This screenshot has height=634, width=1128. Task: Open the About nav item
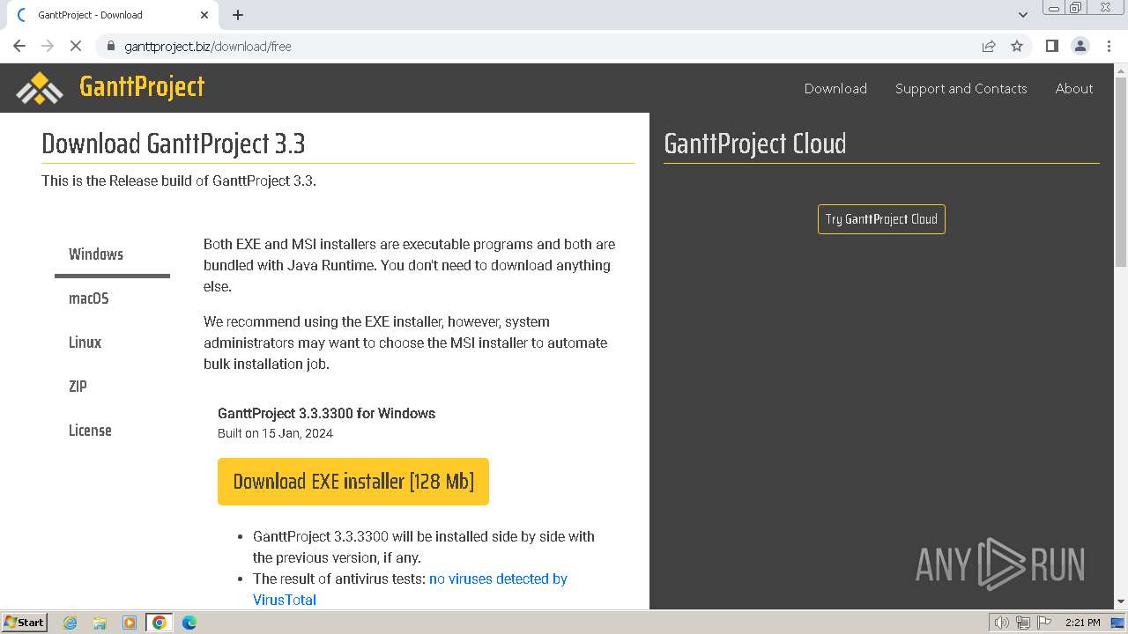(x=1074, y=88)
